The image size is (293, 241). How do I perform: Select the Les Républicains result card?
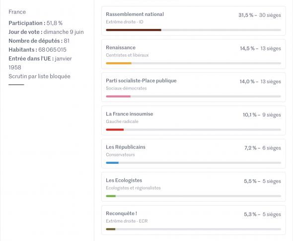[193, 153]
